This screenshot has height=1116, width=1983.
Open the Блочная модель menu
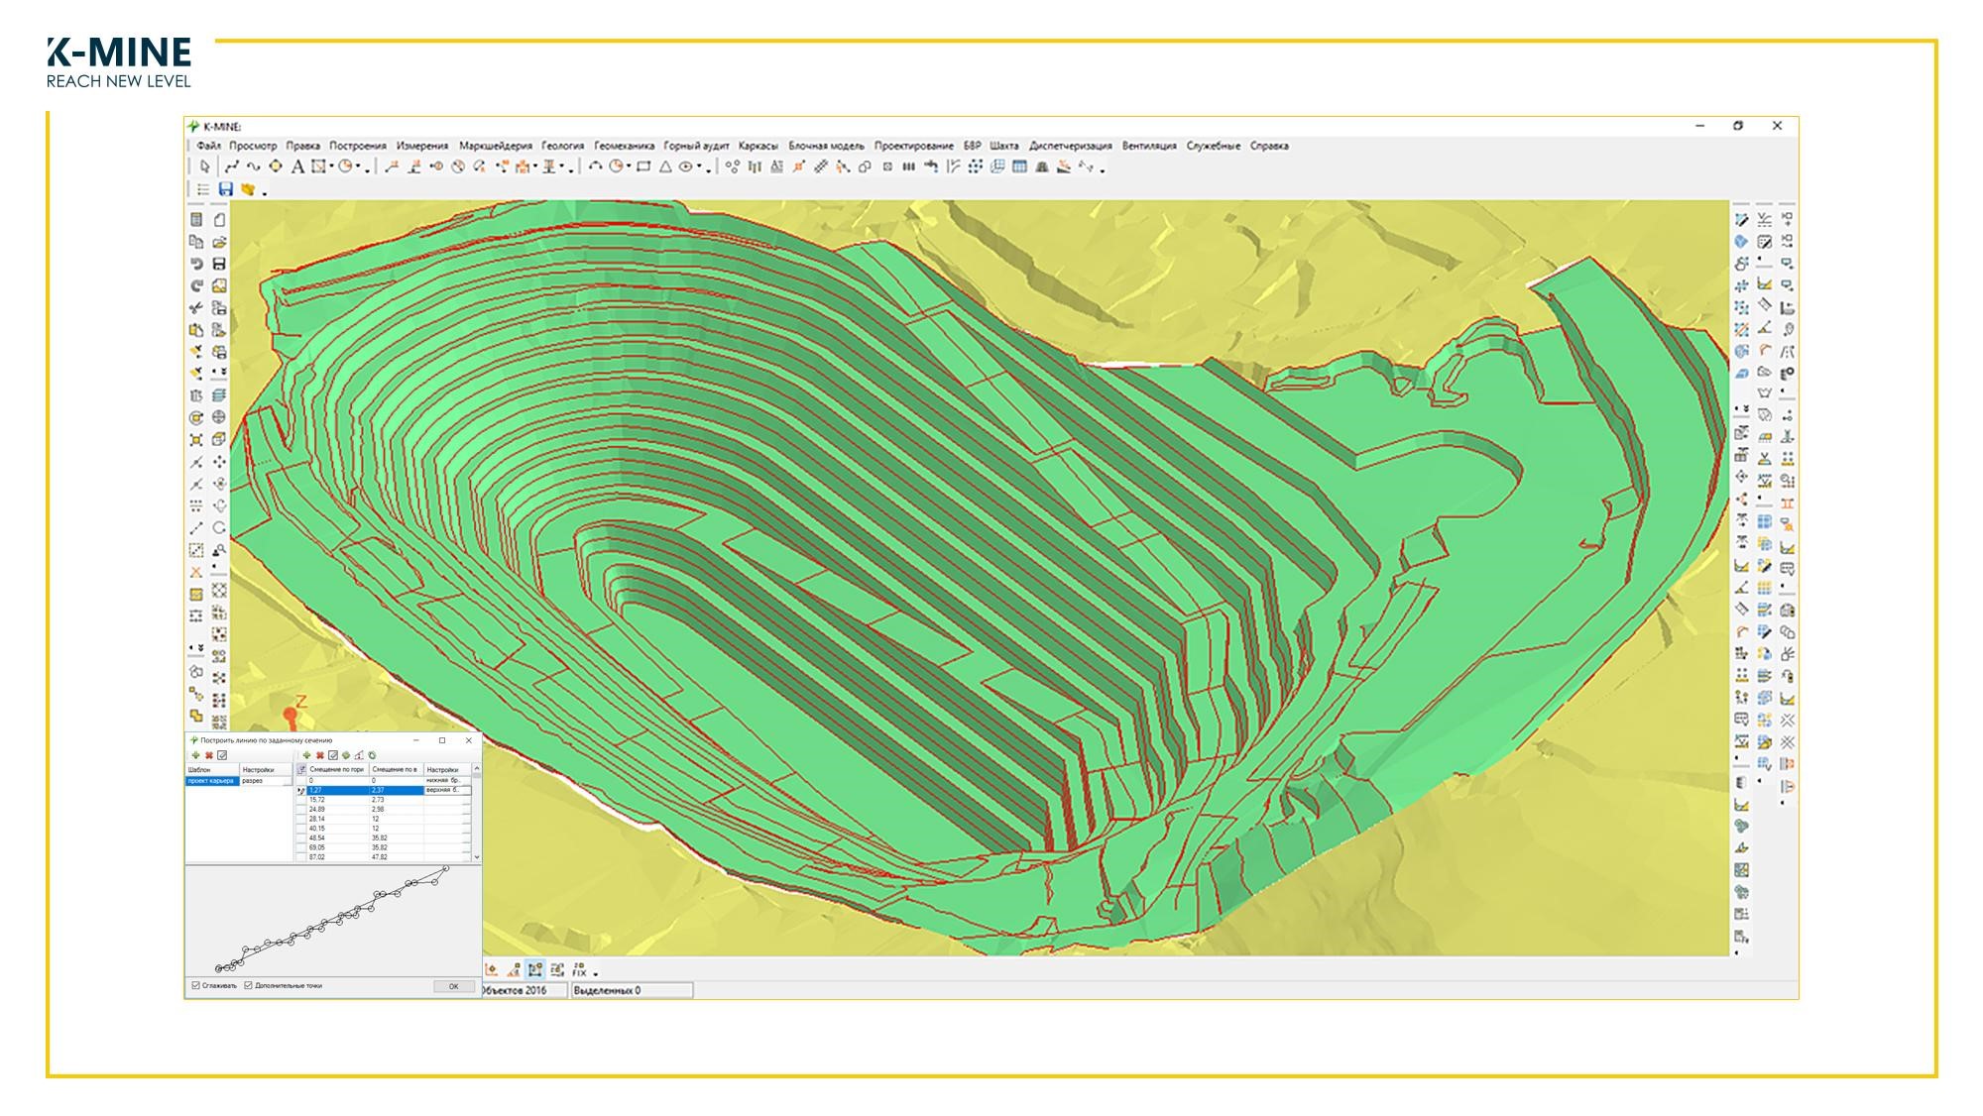coord(826,146)
